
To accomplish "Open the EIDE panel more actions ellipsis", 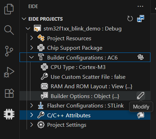I will pyautogui.click(x=140, y=6).
